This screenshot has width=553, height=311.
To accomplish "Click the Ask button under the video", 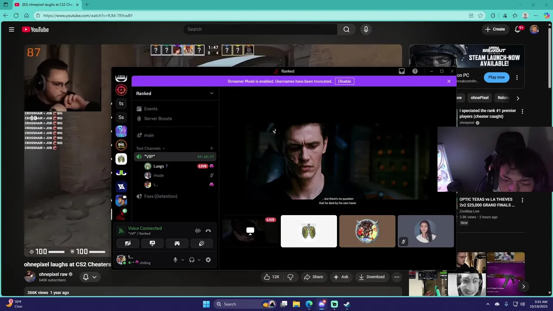I will click(x=340, y=277).
